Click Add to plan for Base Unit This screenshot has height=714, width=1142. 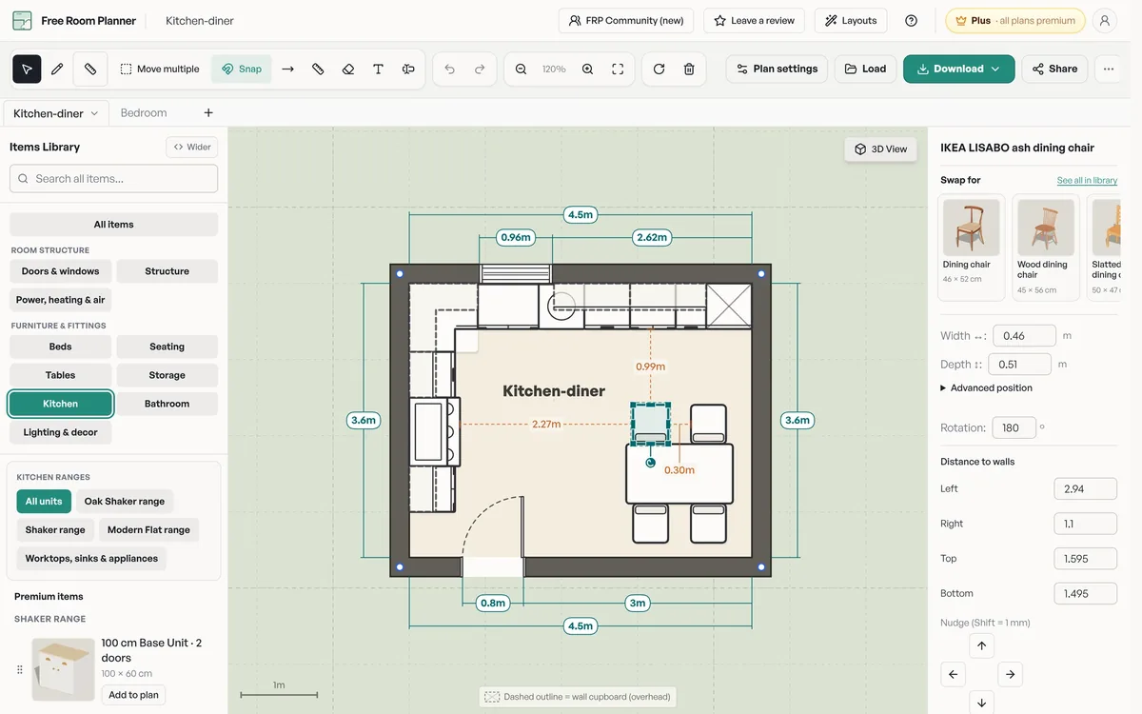pyautogui.click(x=133, y=695)
